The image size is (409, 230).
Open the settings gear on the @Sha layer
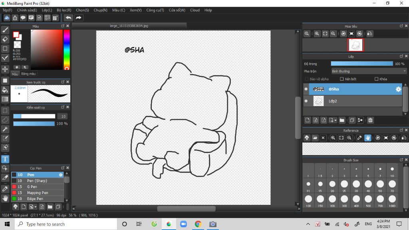(x=398, y=89)
